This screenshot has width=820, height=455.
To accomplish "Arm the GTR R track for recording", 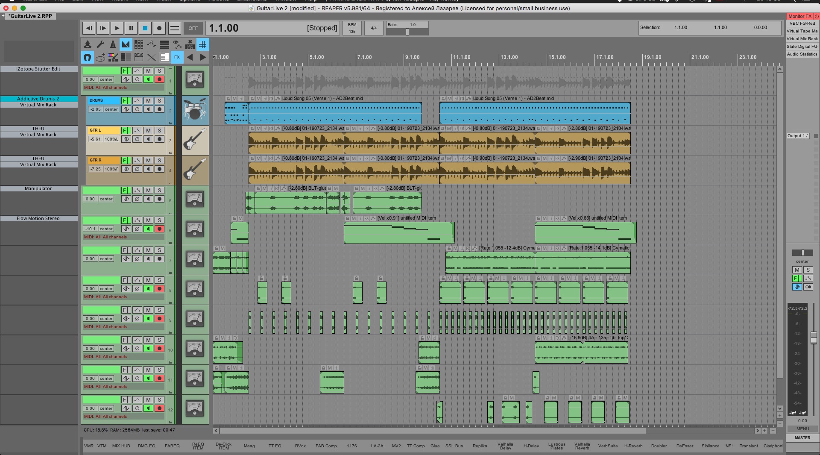I will pyautogui.click(x=159, y=169).
